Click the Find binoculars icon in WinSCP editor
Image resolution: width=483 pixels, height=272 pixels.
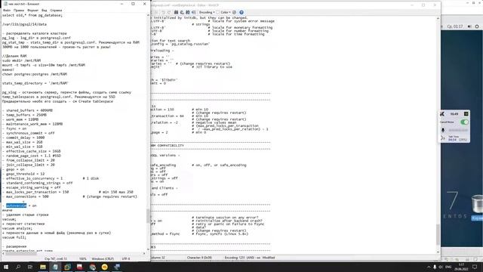(176, 12)
